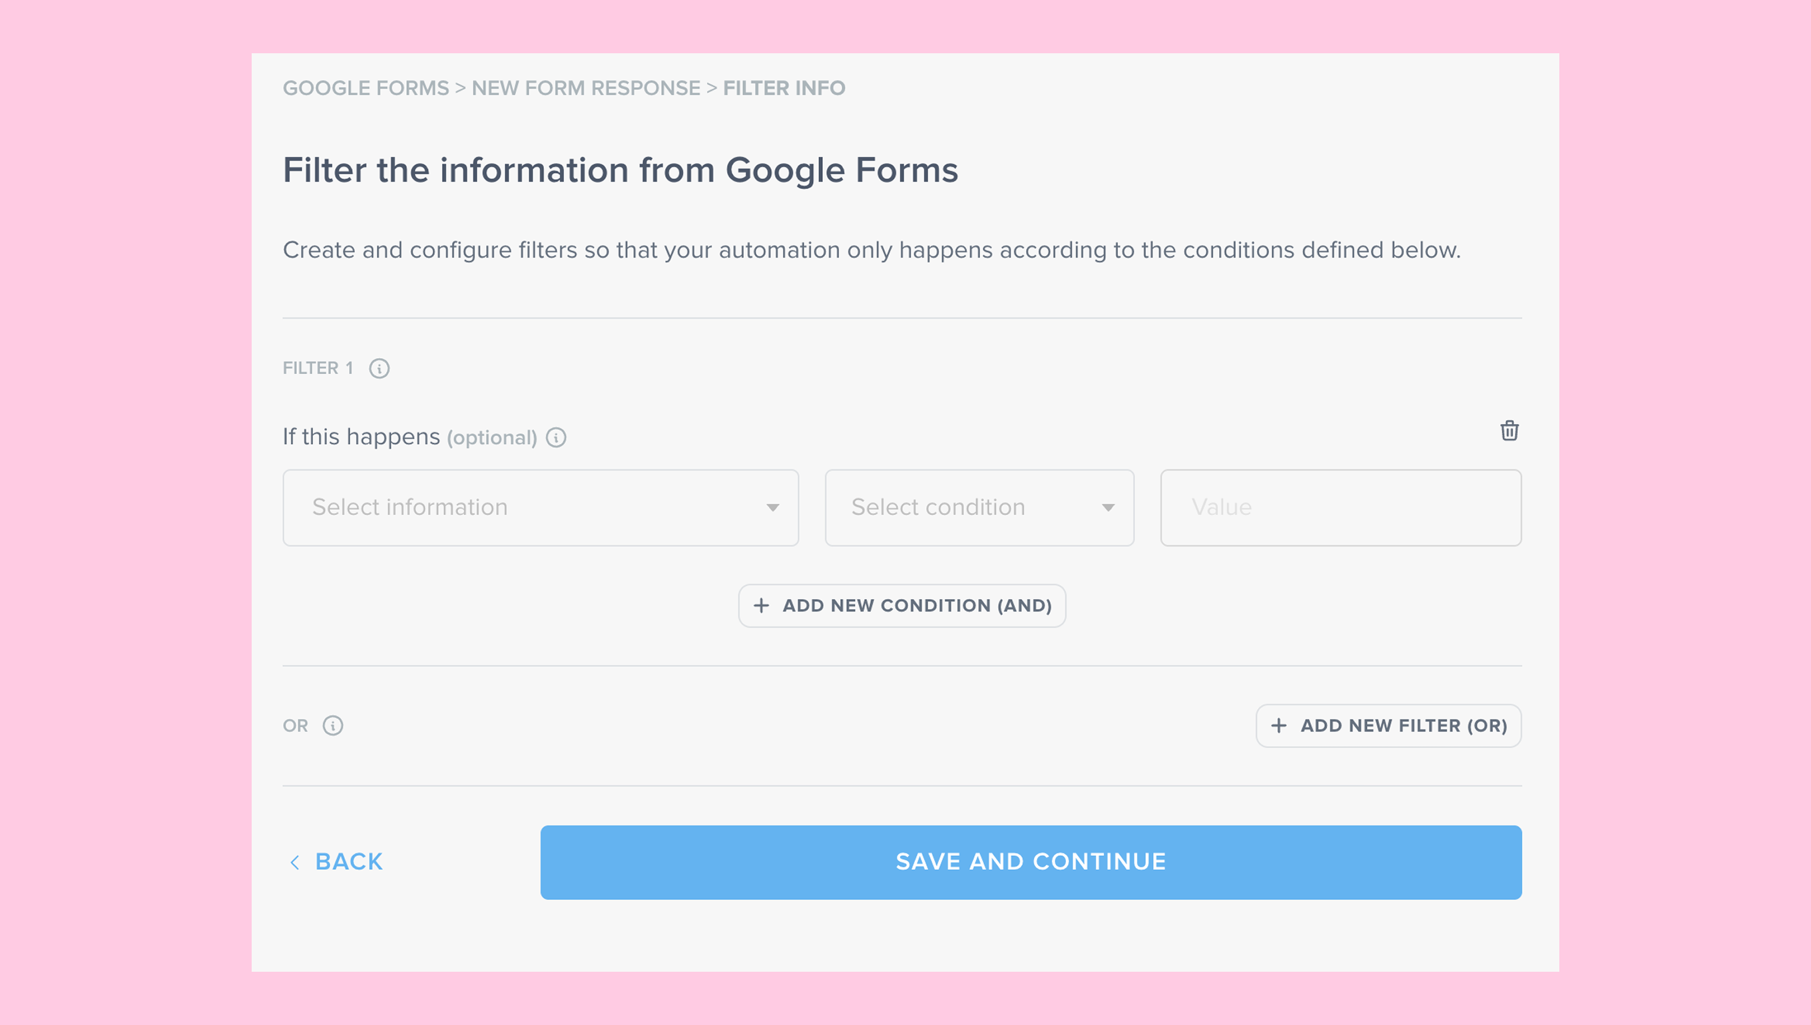Click the info icon beside FILTER 1

click(x=379, y=368)
